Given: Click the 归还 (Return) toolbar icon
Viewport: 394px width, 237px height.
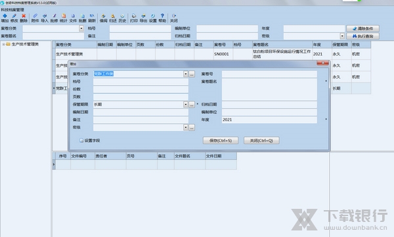Looking at the screenshot, I should (x=113, y=18).
